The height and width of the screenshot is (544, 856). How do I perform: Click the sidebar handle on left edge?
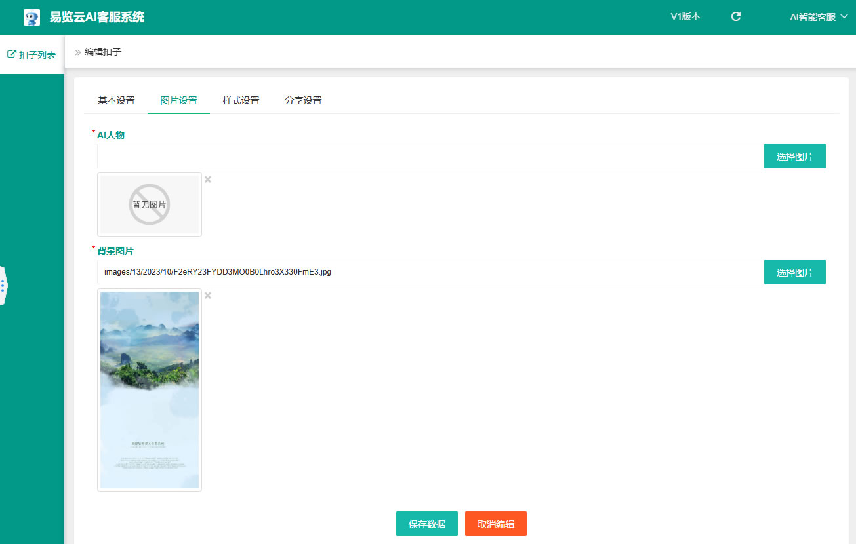3,285
